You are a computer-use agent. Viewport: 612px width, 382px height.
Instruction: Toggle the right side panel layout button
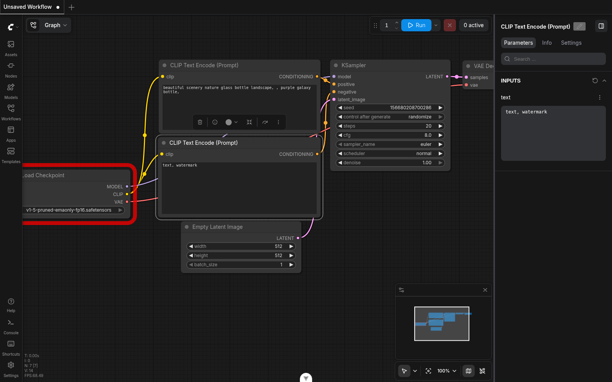[x=601, y=26]
